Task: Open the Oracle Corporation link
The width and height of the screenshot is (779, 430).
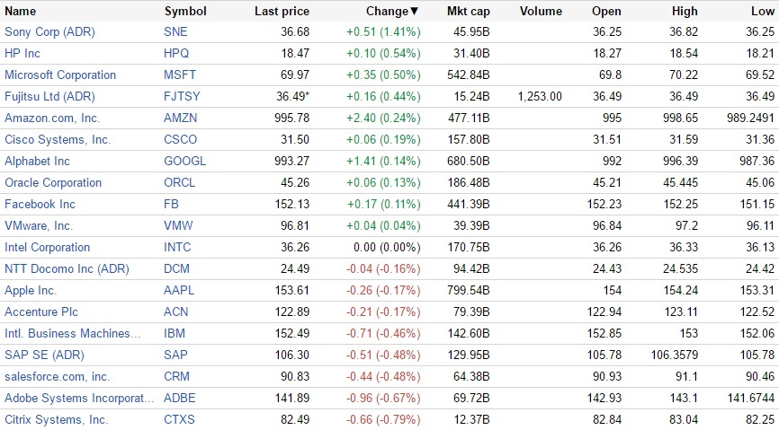Action: [53, 183]
